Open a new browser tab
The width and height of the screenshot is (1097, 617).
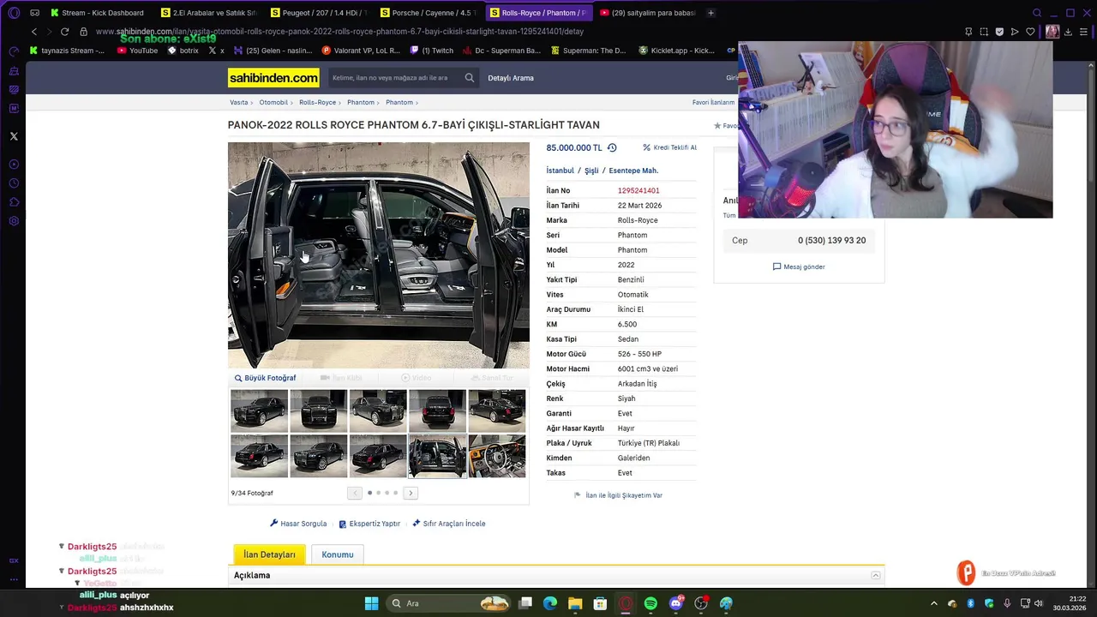[710, 13]
